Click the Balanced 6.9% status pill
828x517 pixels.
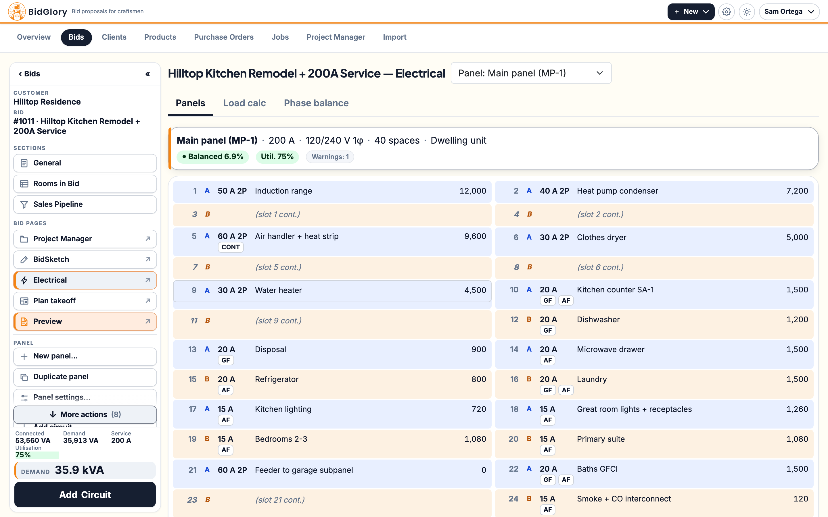pyautogui.click(x=212, y=157)
